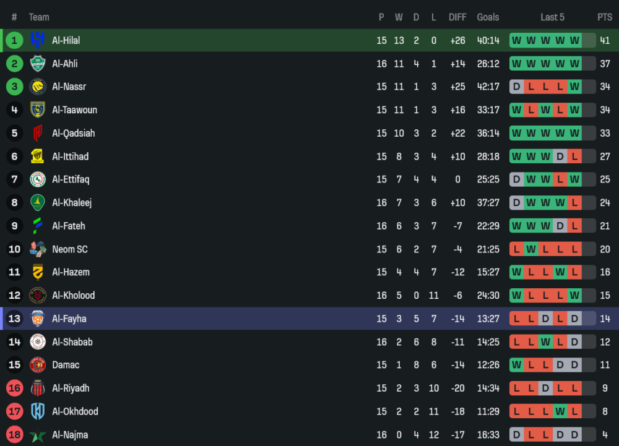Click the Al-Ittihad club crest
Viewport: 619px width, 446px height.
[38, 157]
